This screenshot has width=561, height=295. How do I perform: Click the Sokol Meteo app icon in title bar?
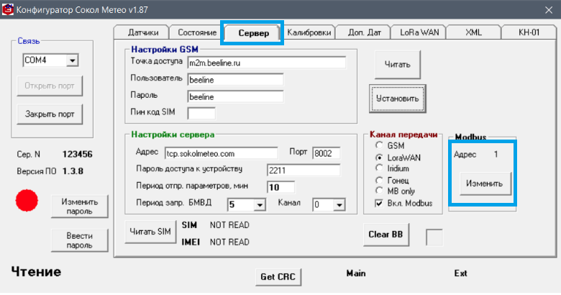pos(7,9)
